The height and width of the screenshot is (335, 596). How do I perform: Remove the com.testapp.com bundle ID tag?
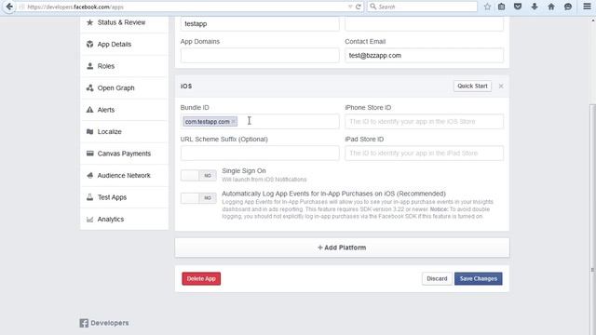[234, 122]
